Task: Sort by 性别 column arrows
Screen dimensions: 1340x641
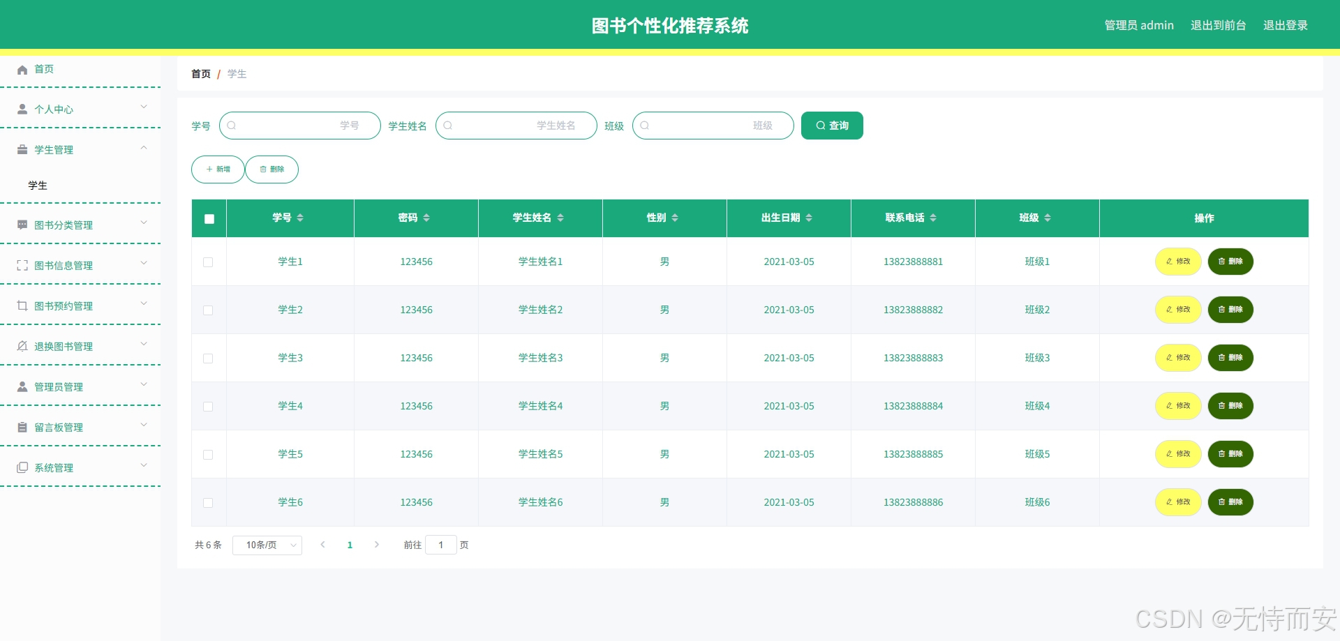Action: [675, 218]
